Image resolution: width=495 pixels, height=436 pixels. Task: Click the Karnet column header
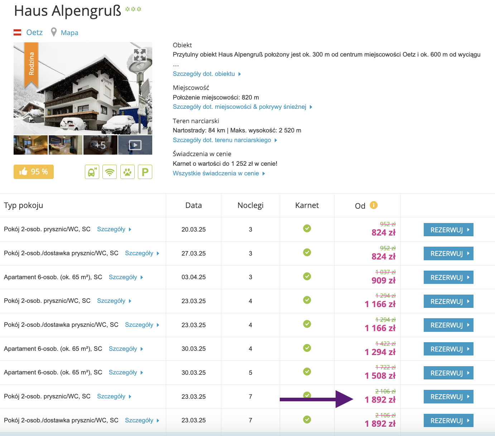tap(307, 205)
